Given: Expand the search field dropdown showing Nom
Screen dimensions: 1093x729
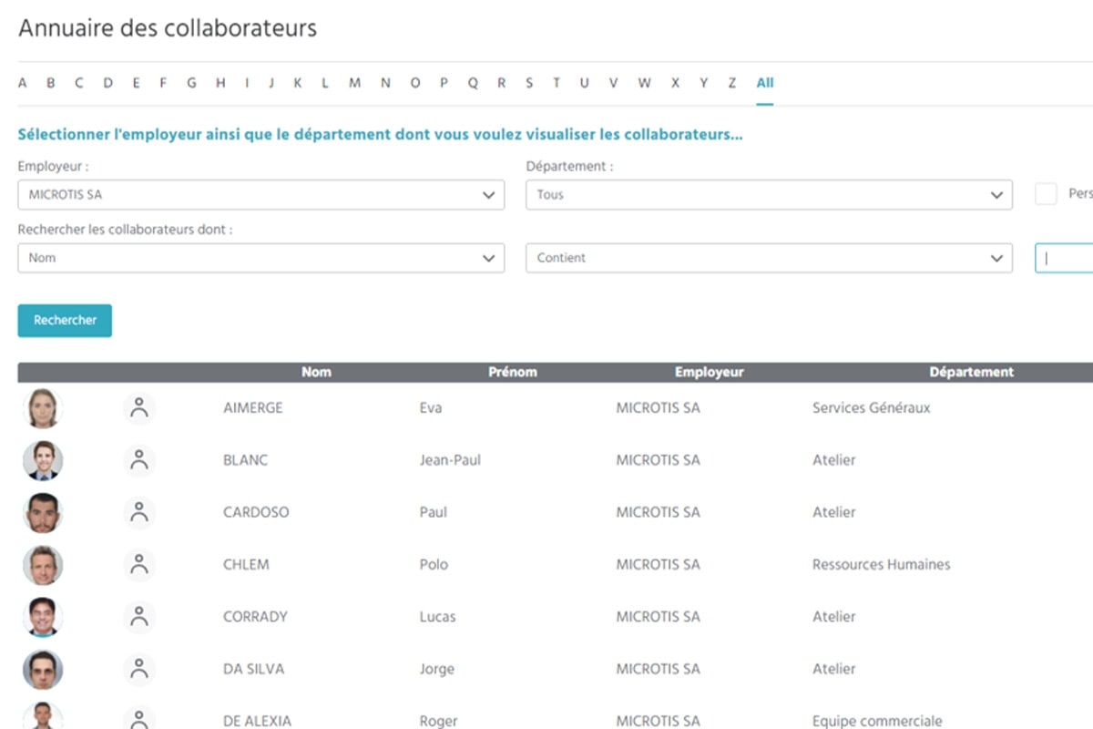Looking at the screenshot, I should click(260, 258).
